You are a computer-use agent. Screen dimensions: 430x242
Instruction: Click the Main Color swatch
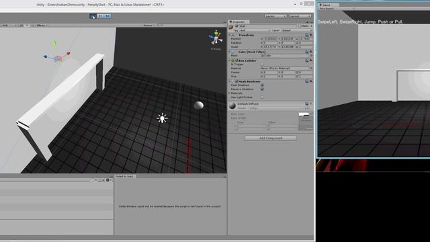304,114
